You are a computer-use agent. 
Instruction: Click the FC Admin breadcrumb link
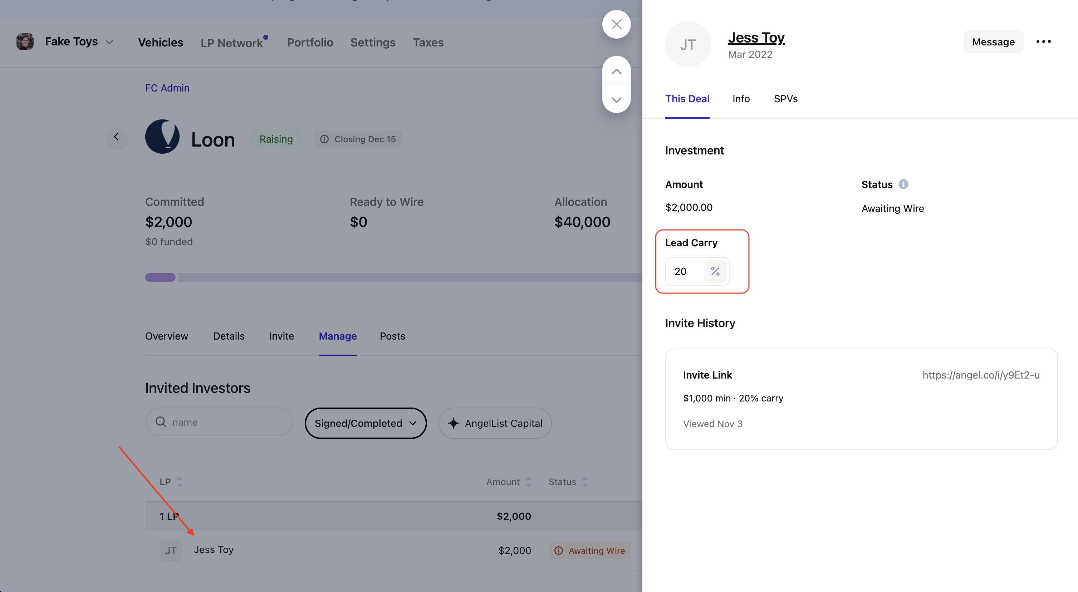(x=167, y=88)
